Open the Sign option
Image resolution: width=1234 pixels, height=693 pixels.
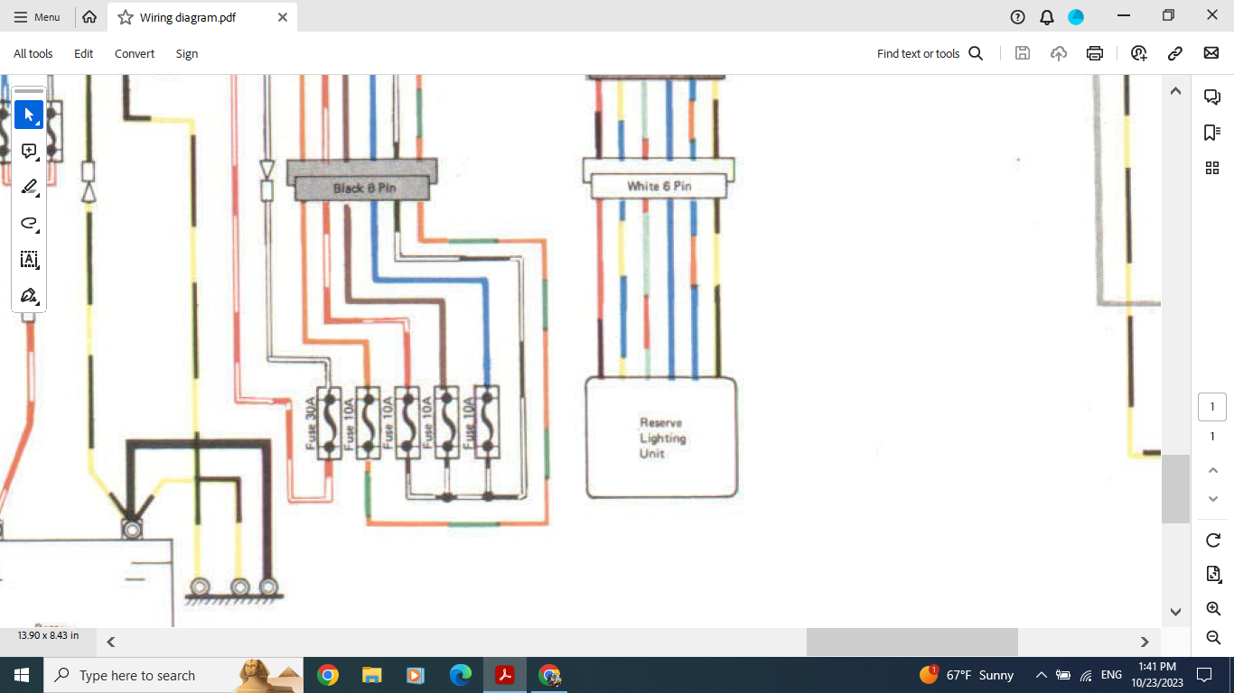187,54
